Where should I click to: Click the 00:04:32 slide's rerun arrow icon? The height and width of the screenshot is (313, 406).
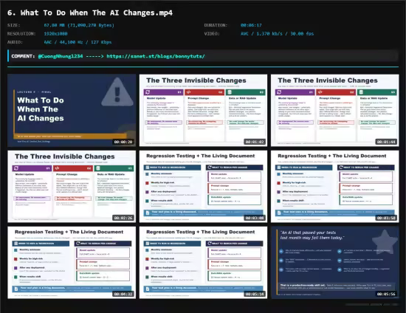pos(78,244)
